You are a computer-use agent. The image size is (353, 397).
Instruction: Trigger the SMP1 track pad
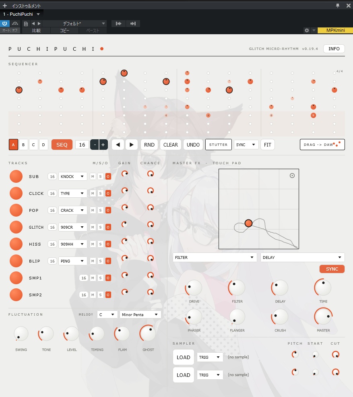coord(16,278)
